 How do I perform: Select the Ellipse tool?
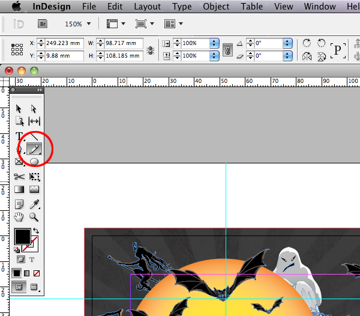34,162
